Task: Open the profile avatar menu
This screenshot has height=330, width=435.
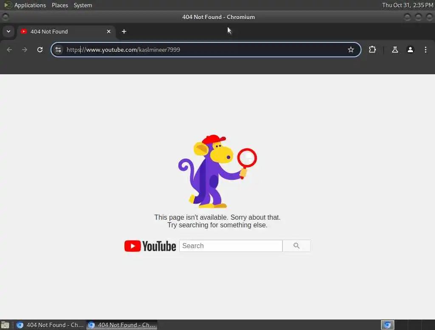Action: point(410,50)
